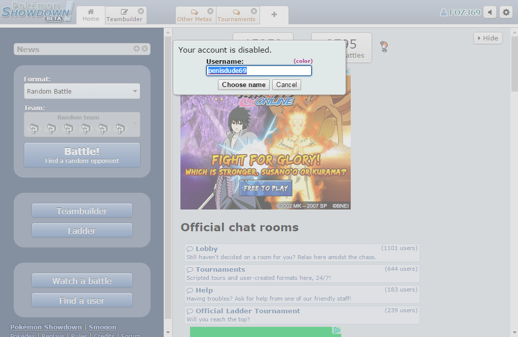Cancel the username dialog
Screen dimensions: 518x337
286,85
